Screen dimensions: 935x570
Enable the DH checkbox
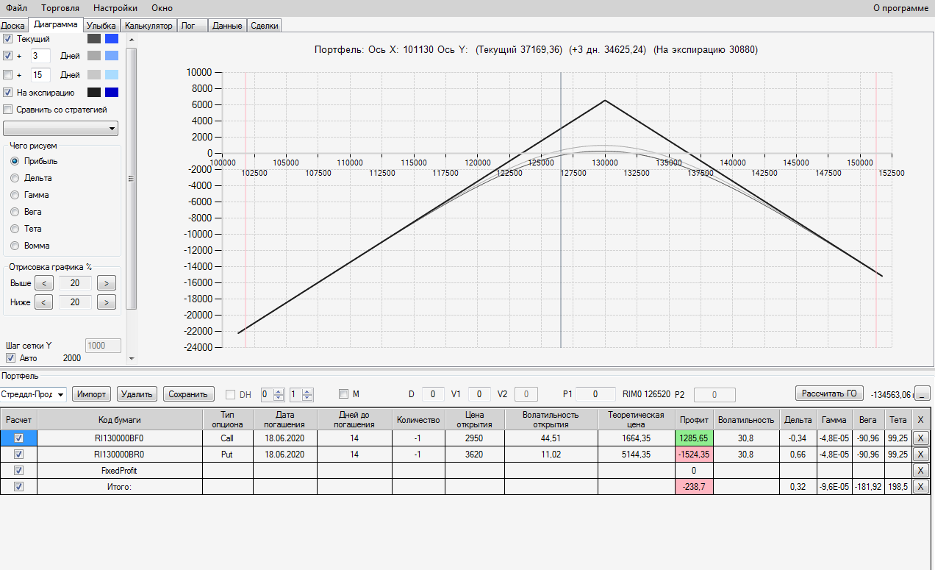tap(230, 395)
